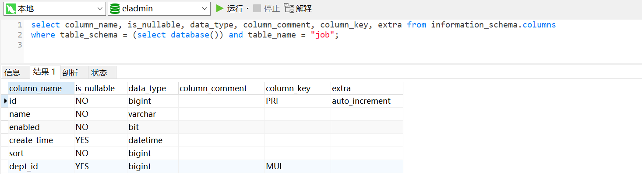The height and width of the screenshot is (174, 642).
Task: Select the id cell
Action: tap(41, 101)
